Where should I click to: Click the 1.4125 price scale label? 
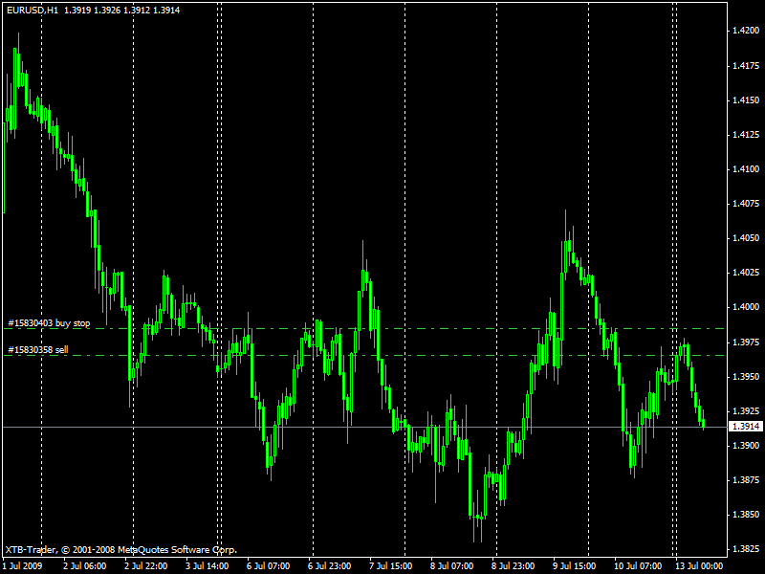(x=746, y=135)
